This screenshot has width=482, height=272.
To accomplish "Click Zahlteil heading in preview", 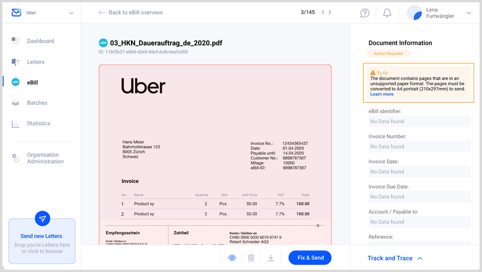I will 181,233.
